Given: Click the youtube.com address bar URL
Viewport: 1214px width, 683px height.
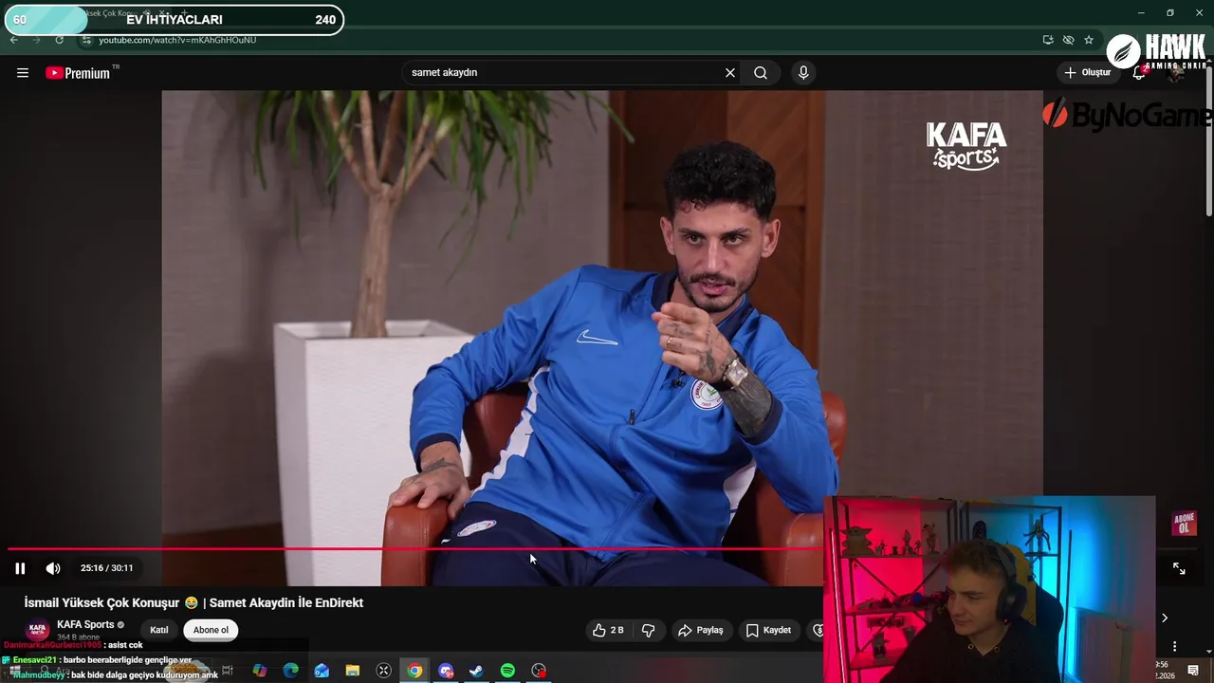Looking at the screenshot, I should click(x=177, y=40).
